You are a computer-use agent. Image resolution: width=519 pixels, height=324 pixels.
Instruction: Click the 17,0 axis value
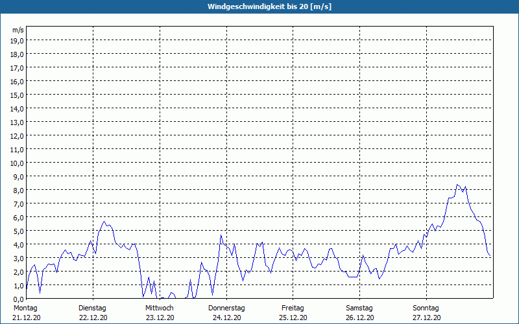coord(17,68)
